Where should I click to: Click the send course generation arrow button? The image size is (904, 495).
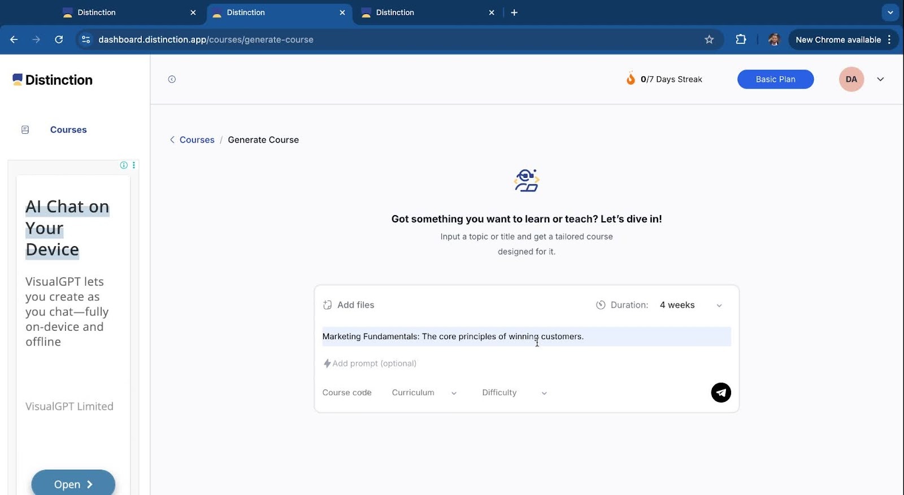[x=720, y=392]
